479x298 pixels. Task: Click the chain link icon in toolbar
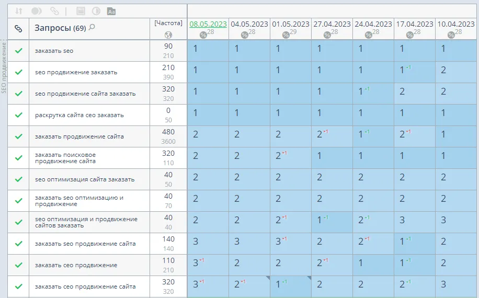pos(54,10)
